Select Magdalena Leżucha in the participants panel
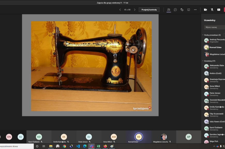The height and width of the screenshot is (149, 225). [x=214, y=54]
